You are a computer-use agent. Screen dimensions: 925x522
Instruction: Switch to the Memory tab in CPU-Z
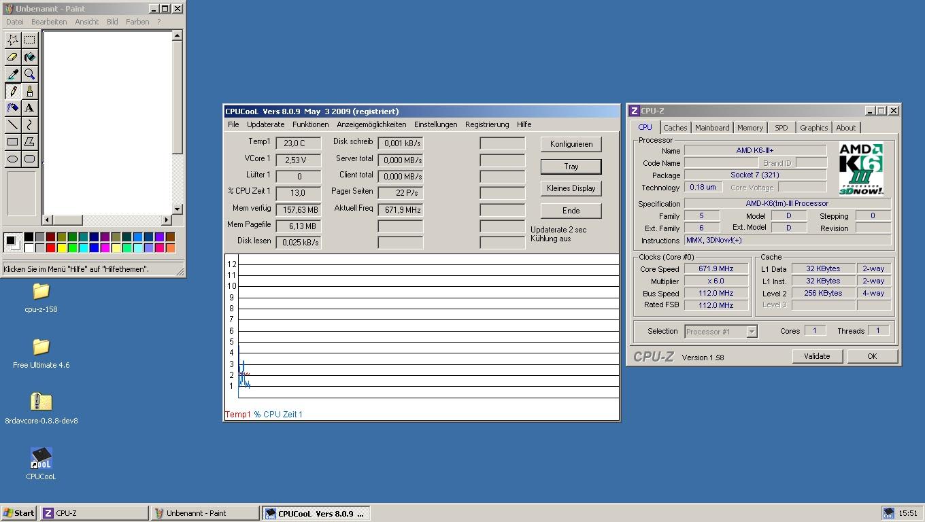pyautogui.click(x=750, y=128)
